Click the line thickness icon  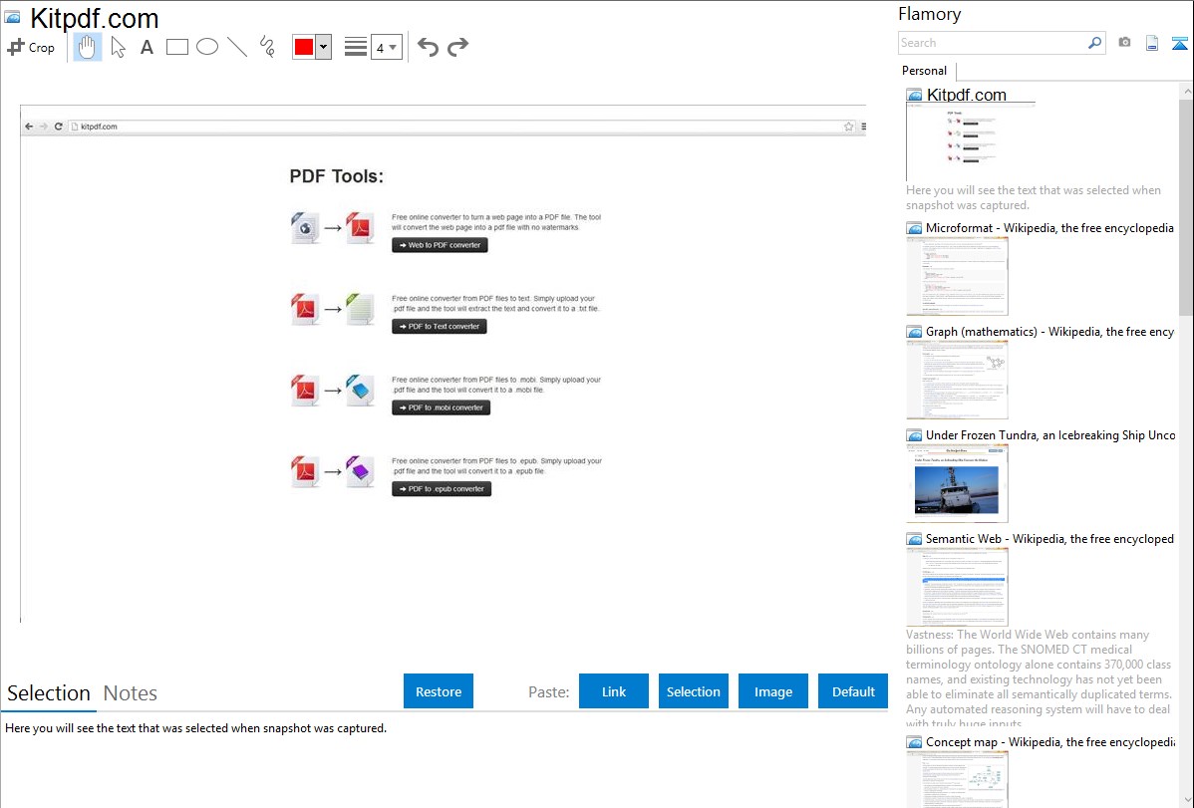pyautogui.click(x=356, y=47)
